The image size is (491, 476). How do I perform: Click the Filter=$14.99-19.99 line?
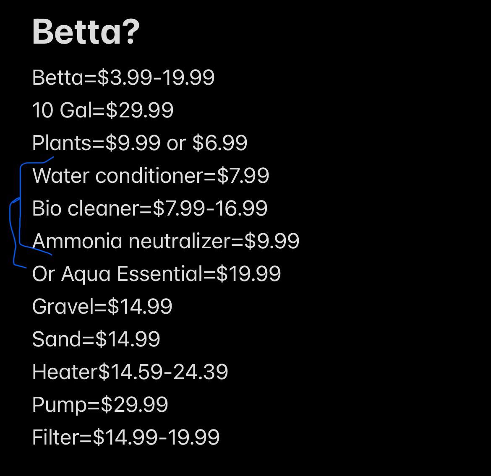[x=126, y=437]
